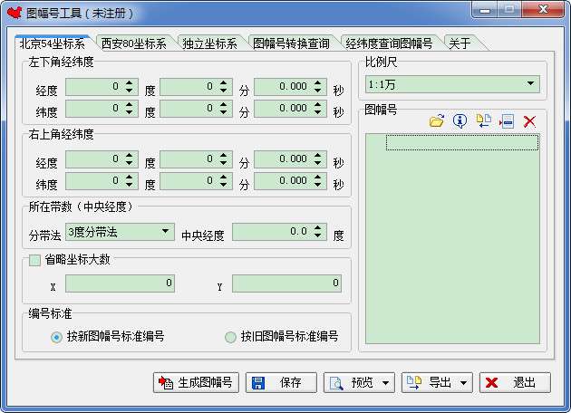Click the 退出 button
The height and width of the screenshot is (413, 571).
pos(515,382)
